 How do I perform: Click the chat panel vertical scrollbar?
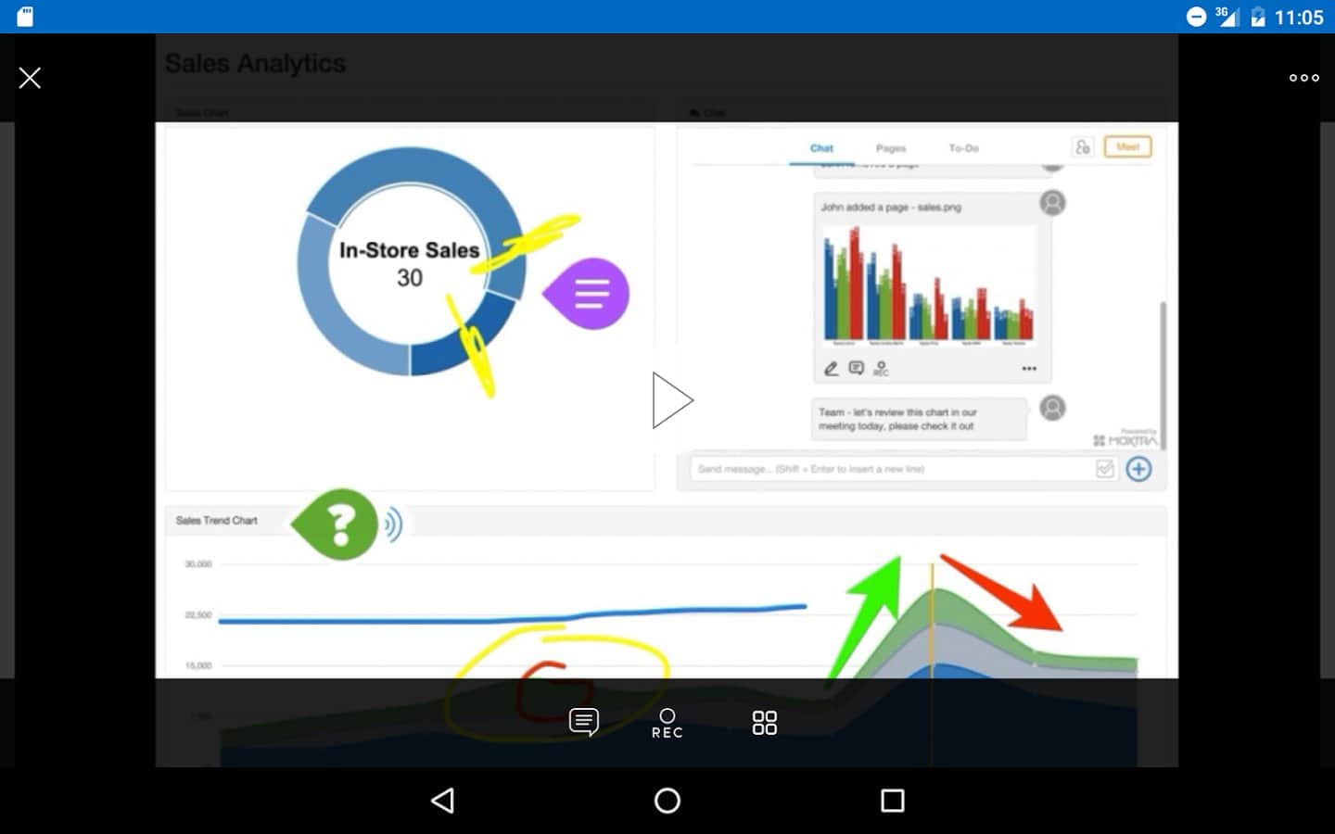1163,371
